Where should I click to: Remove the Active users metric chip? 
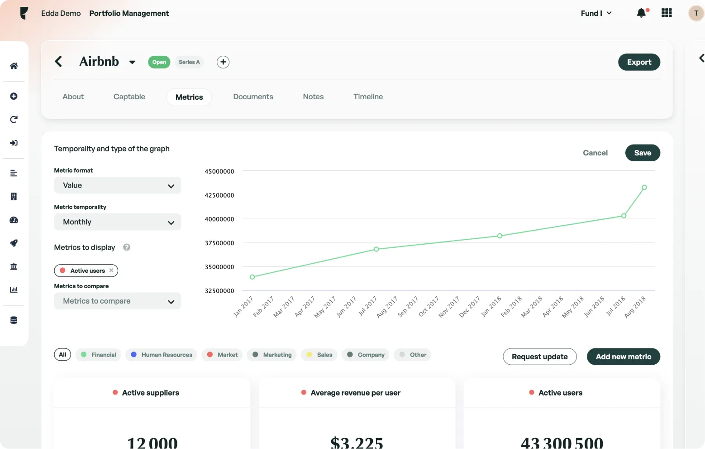[111, 270]
